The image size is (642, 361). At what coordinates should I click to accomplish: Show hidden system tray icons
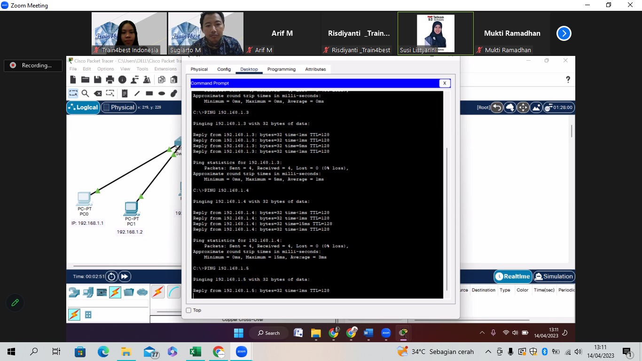488,352
